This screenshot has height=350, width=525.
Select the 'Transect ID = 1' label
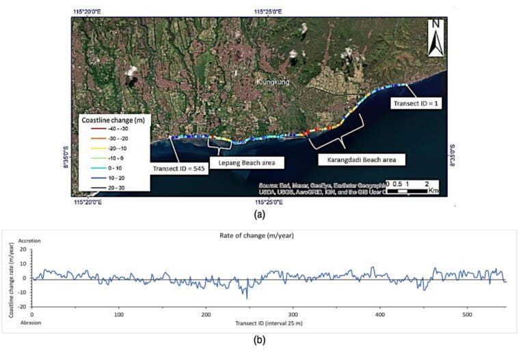(x=416, y=103)
